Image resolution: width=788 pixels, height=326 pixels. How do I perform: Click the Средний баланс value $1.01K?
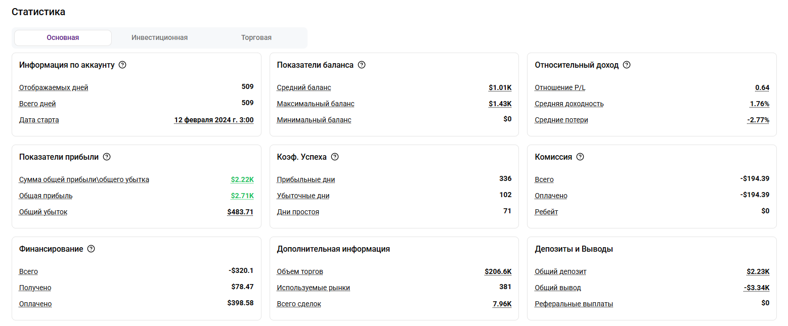point(500,87)
